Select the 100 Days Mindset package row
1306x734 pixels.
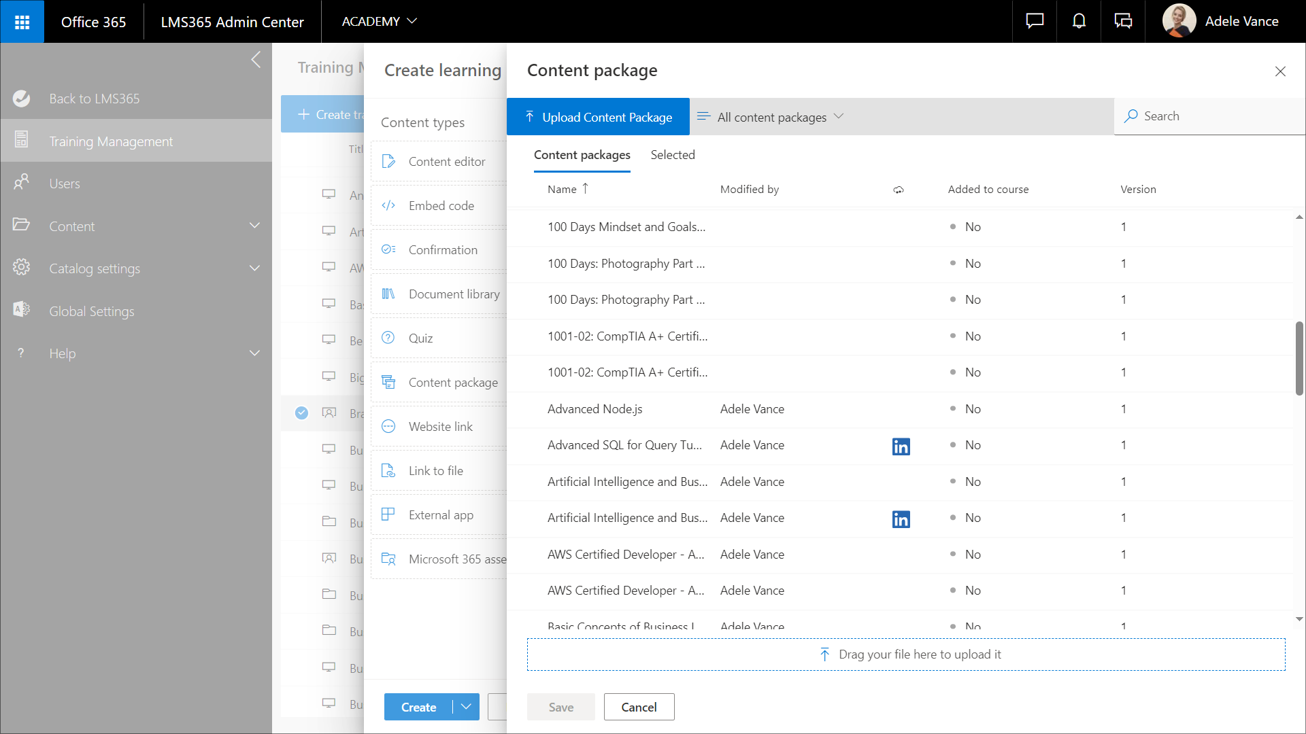[x=626, y=227]
